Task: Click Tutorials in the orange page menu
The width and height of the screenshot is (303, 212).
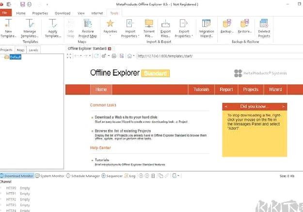Action: coord(201,89)
